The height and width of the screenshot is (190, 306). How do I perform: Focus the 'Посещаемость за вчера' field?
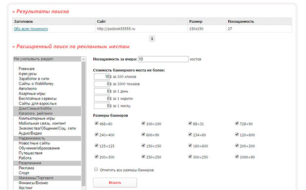point(163,59)
